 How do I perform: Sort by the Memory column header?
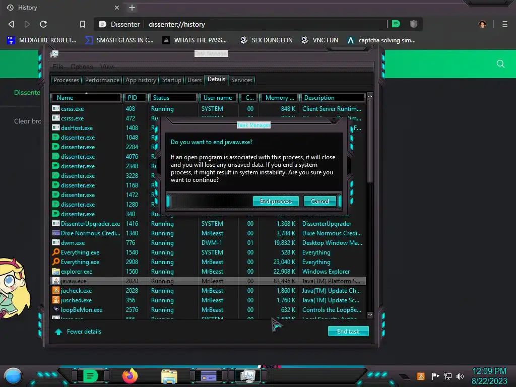coord(279,98)
